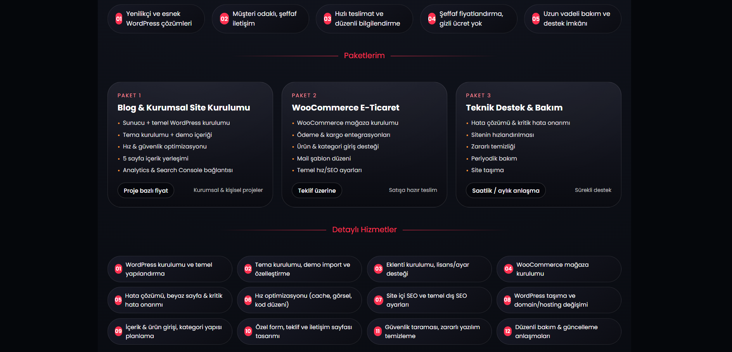Click the Paketlerim section heading
Screen dimensions: 732x352
click(x=364, y=55)
